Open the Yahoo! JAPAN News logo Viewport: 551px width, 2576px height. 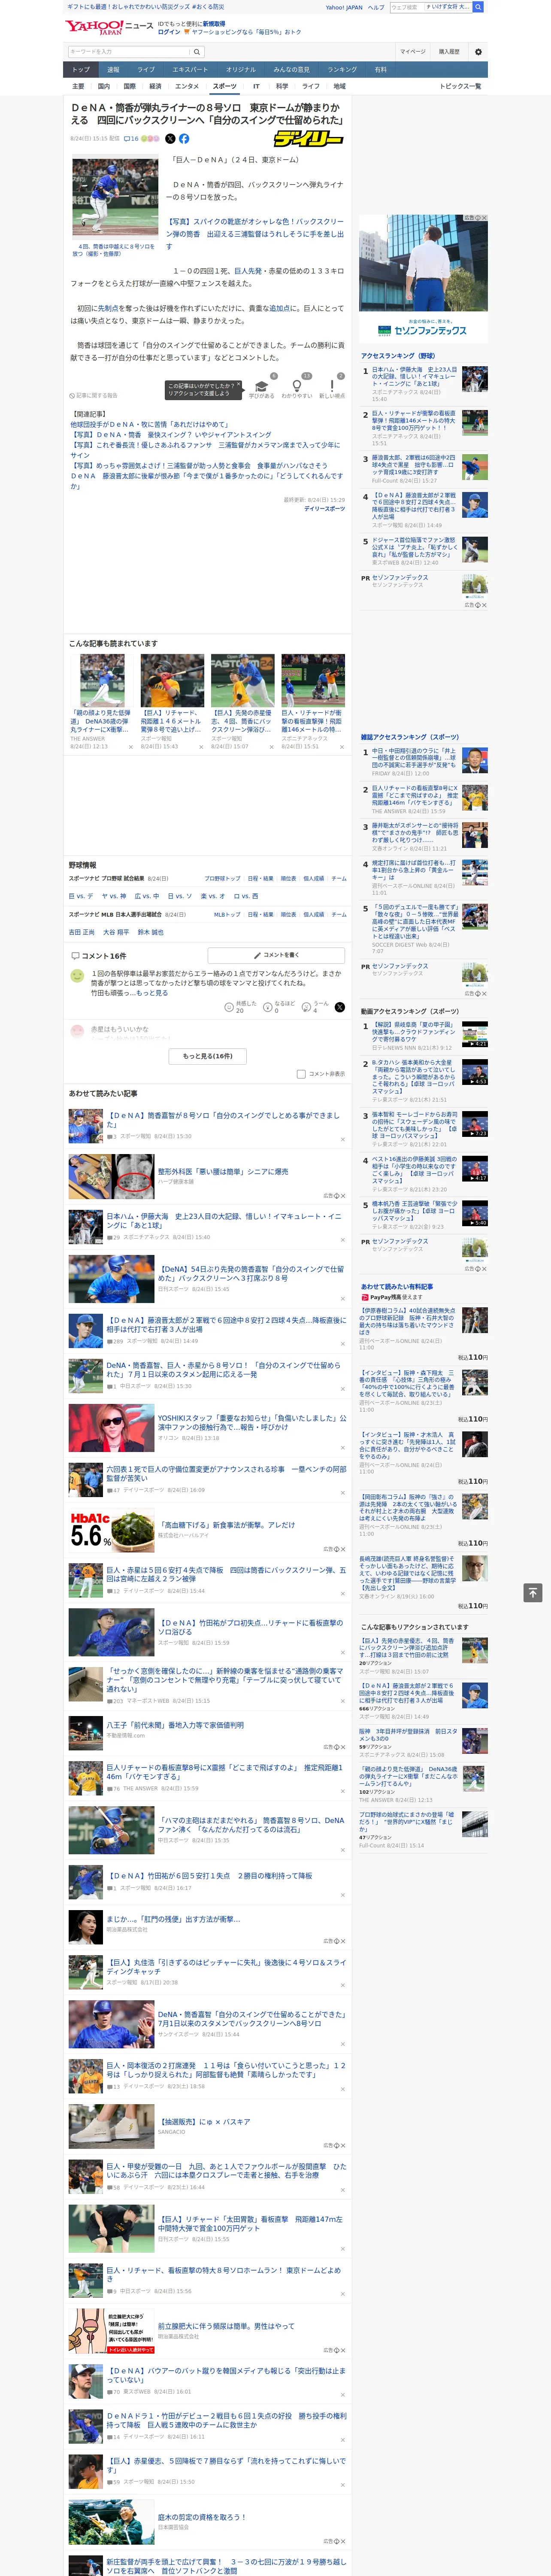[109, 27]
